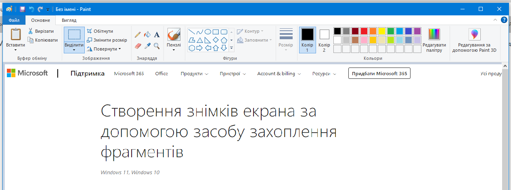Click Змінити розмір button
This screenshot has height=190, width=511.
[x=107, y=40]
